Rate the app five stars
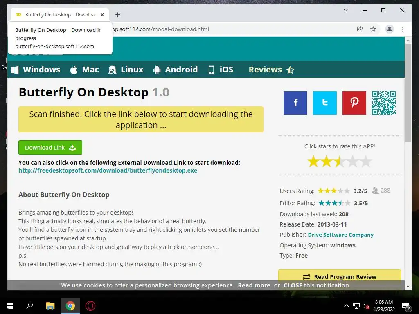 366,161
